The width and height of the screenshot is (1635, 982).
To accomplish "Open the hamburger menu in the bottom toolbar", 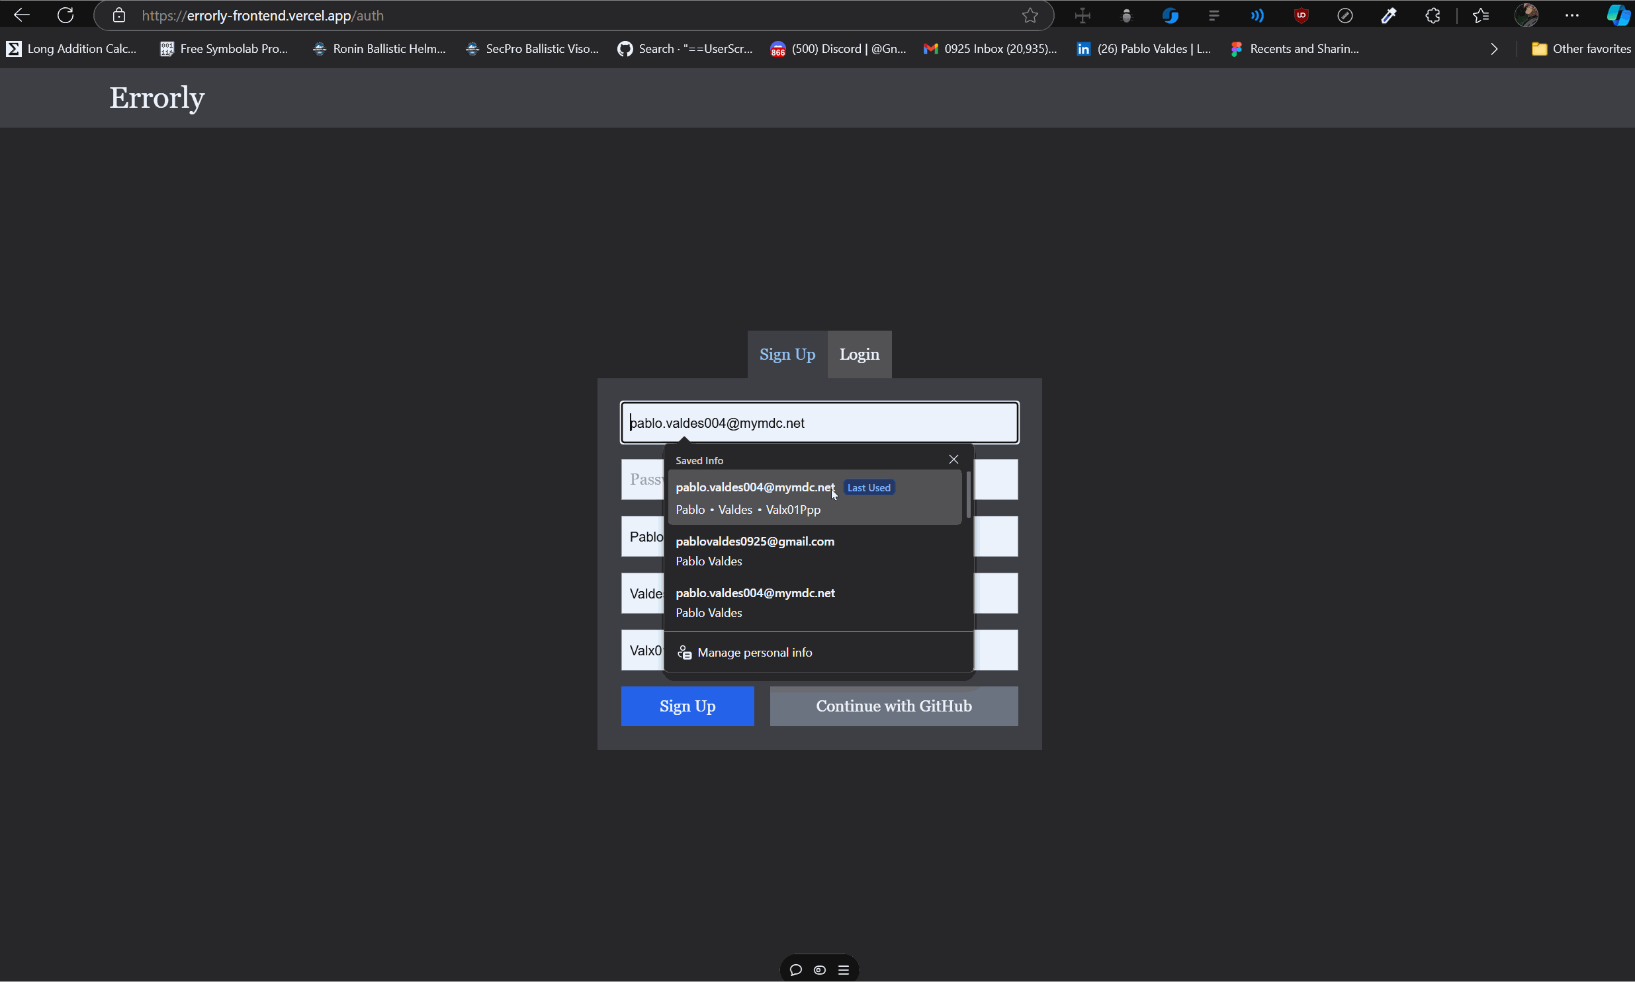I will (844, 970).
